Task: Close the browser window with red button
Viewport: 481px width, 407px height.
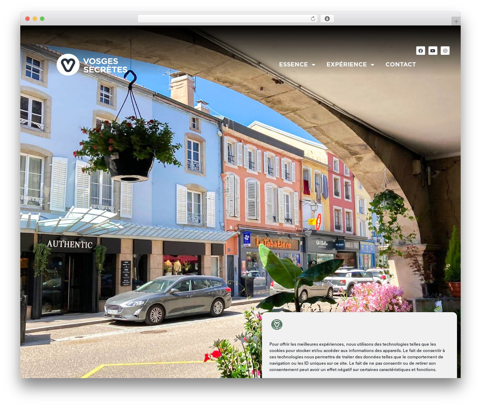Action: (27, 19)
